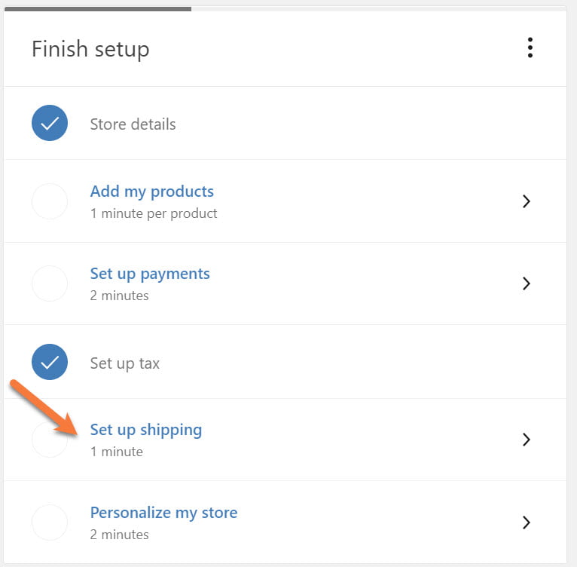The width and height of the screenshot is (577, 567).
Task: Click the Personalize my store chevron arrow
Action: [527, 522]
